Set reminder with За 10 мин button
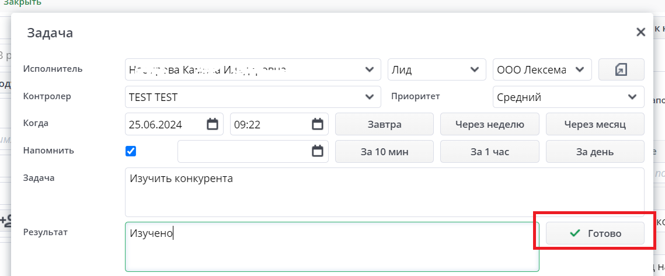The height and width of the screenshot is (276, 665). (x=384, y=152)
